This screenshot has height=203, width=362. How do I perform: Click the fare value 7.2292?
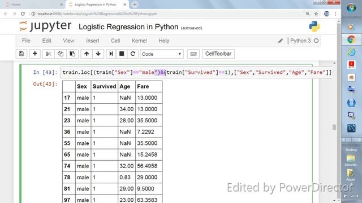click(x=145, y=132)
